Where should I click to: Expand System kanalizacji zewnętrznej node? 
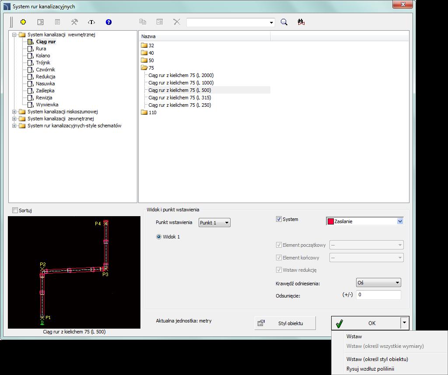tap(14, 119)
